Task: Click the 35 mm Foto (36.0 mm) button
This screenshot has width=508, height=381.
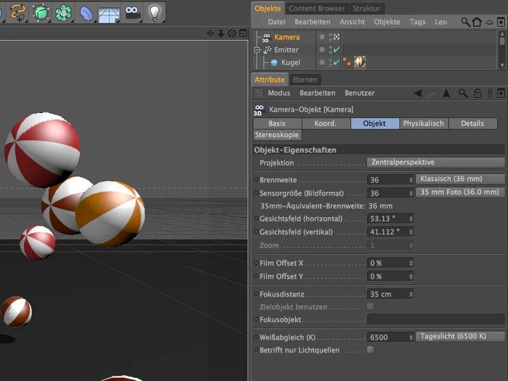Action: [x=460, y=192]
